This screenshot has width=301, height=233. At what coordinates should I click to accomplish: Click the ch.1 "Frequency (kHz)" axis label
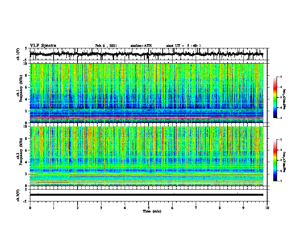click(21, 88)
